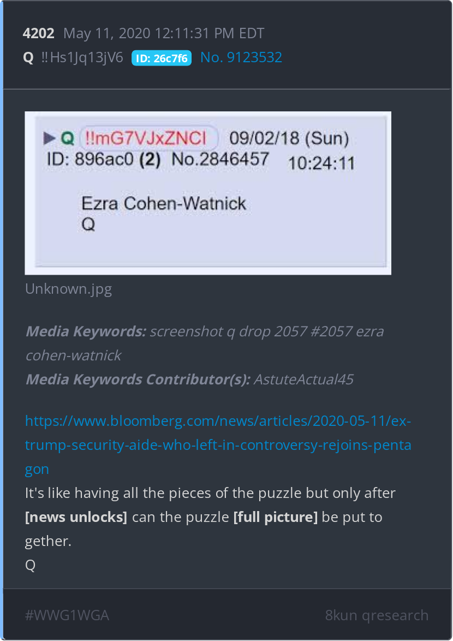Image resolution: width=453 pixels, height=641 pixels.
Task: Select the ID: 26c7f6 badge
Action: 162,58
